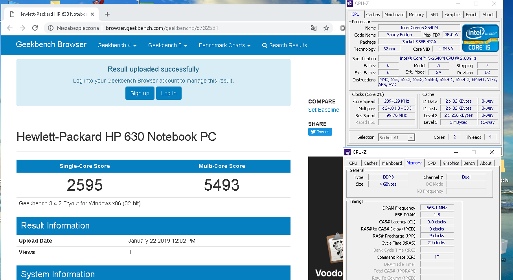Click the CPU-Z icon in the lower window title
Viewport: 513px width, 280px height.
(348, 152)
